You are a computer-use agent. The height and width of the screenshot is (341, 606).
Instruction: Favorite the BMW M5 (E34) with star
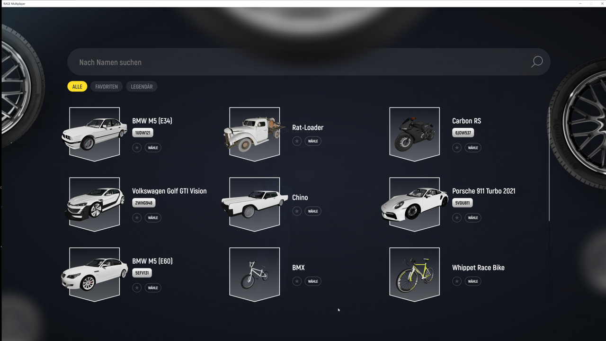(x=137, y=148)
